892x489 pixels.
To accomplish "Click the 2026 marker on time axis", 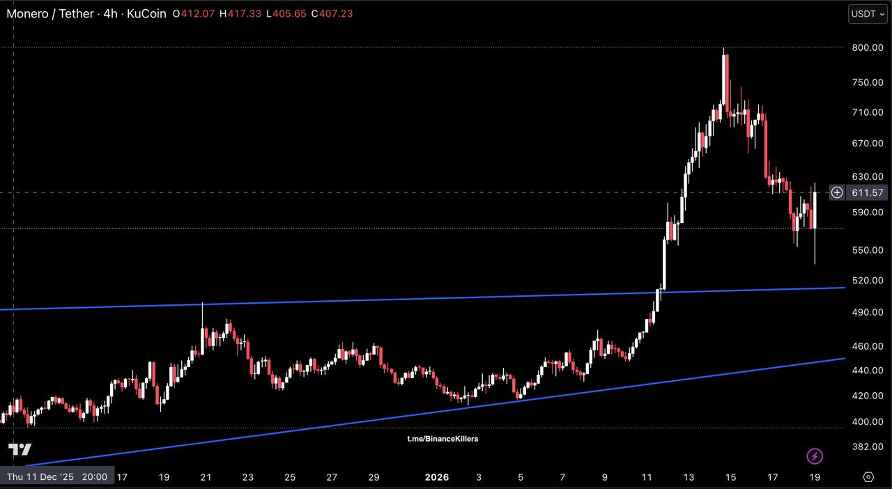I will coord(436,477).
